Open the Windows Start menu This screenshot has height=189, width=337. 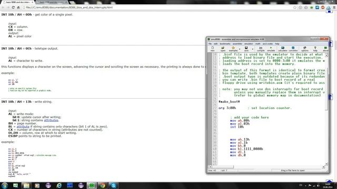5,185
